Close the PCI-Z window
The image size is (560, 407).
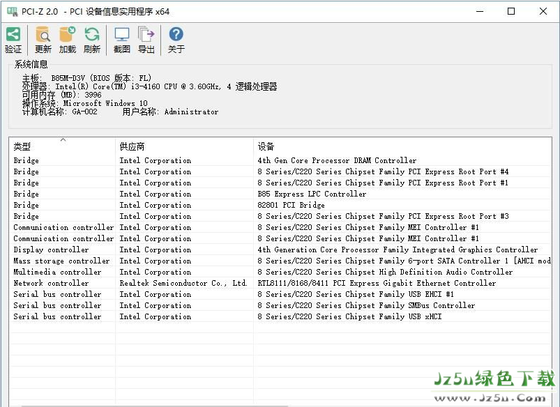[x=543, y=11]
